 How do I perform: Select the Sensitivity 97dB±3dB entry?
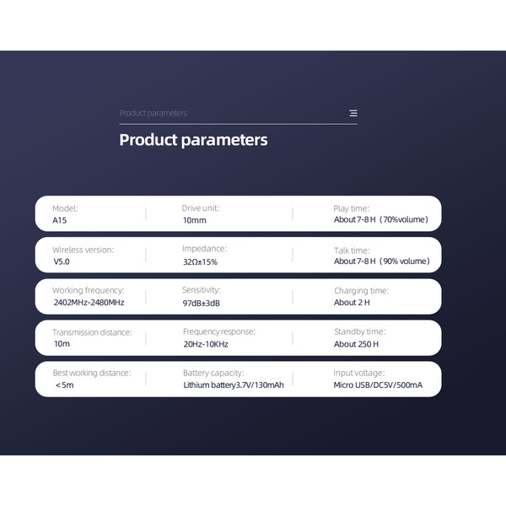(201, 297)
